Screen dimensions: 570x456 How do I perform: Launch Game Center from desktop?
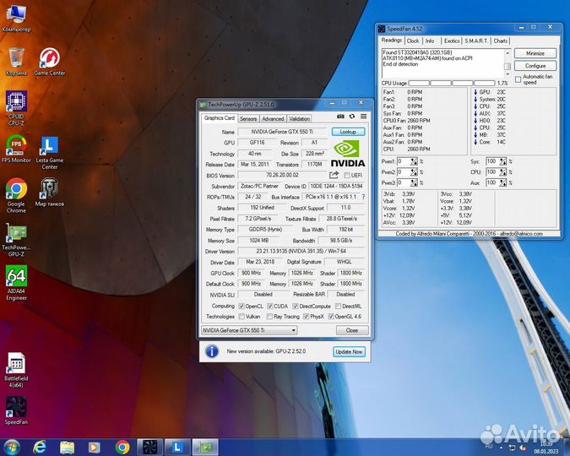[50, 62]
